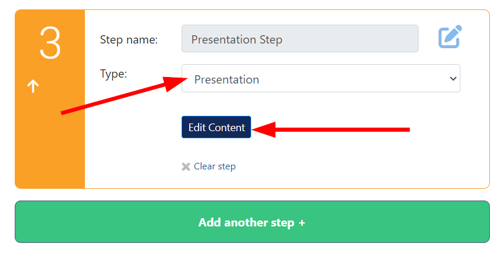Click the pencil edit icon beside step name
The height and width of the screenshot is (257, 504).
[450, 36]
